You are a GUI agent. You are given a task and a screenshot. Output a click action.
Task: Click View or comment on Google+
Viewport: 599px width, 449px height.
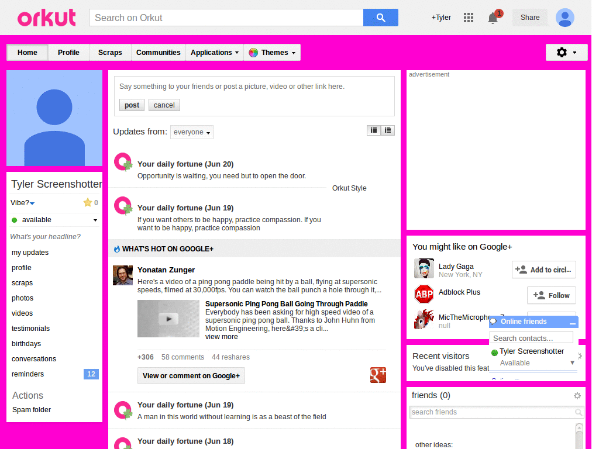pyautogui.click(x=191, y=376)
